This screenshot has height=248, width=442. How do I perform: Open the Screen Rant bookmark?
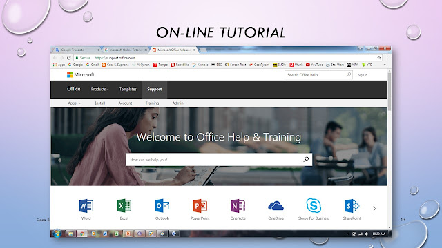[x=236, y=65]
